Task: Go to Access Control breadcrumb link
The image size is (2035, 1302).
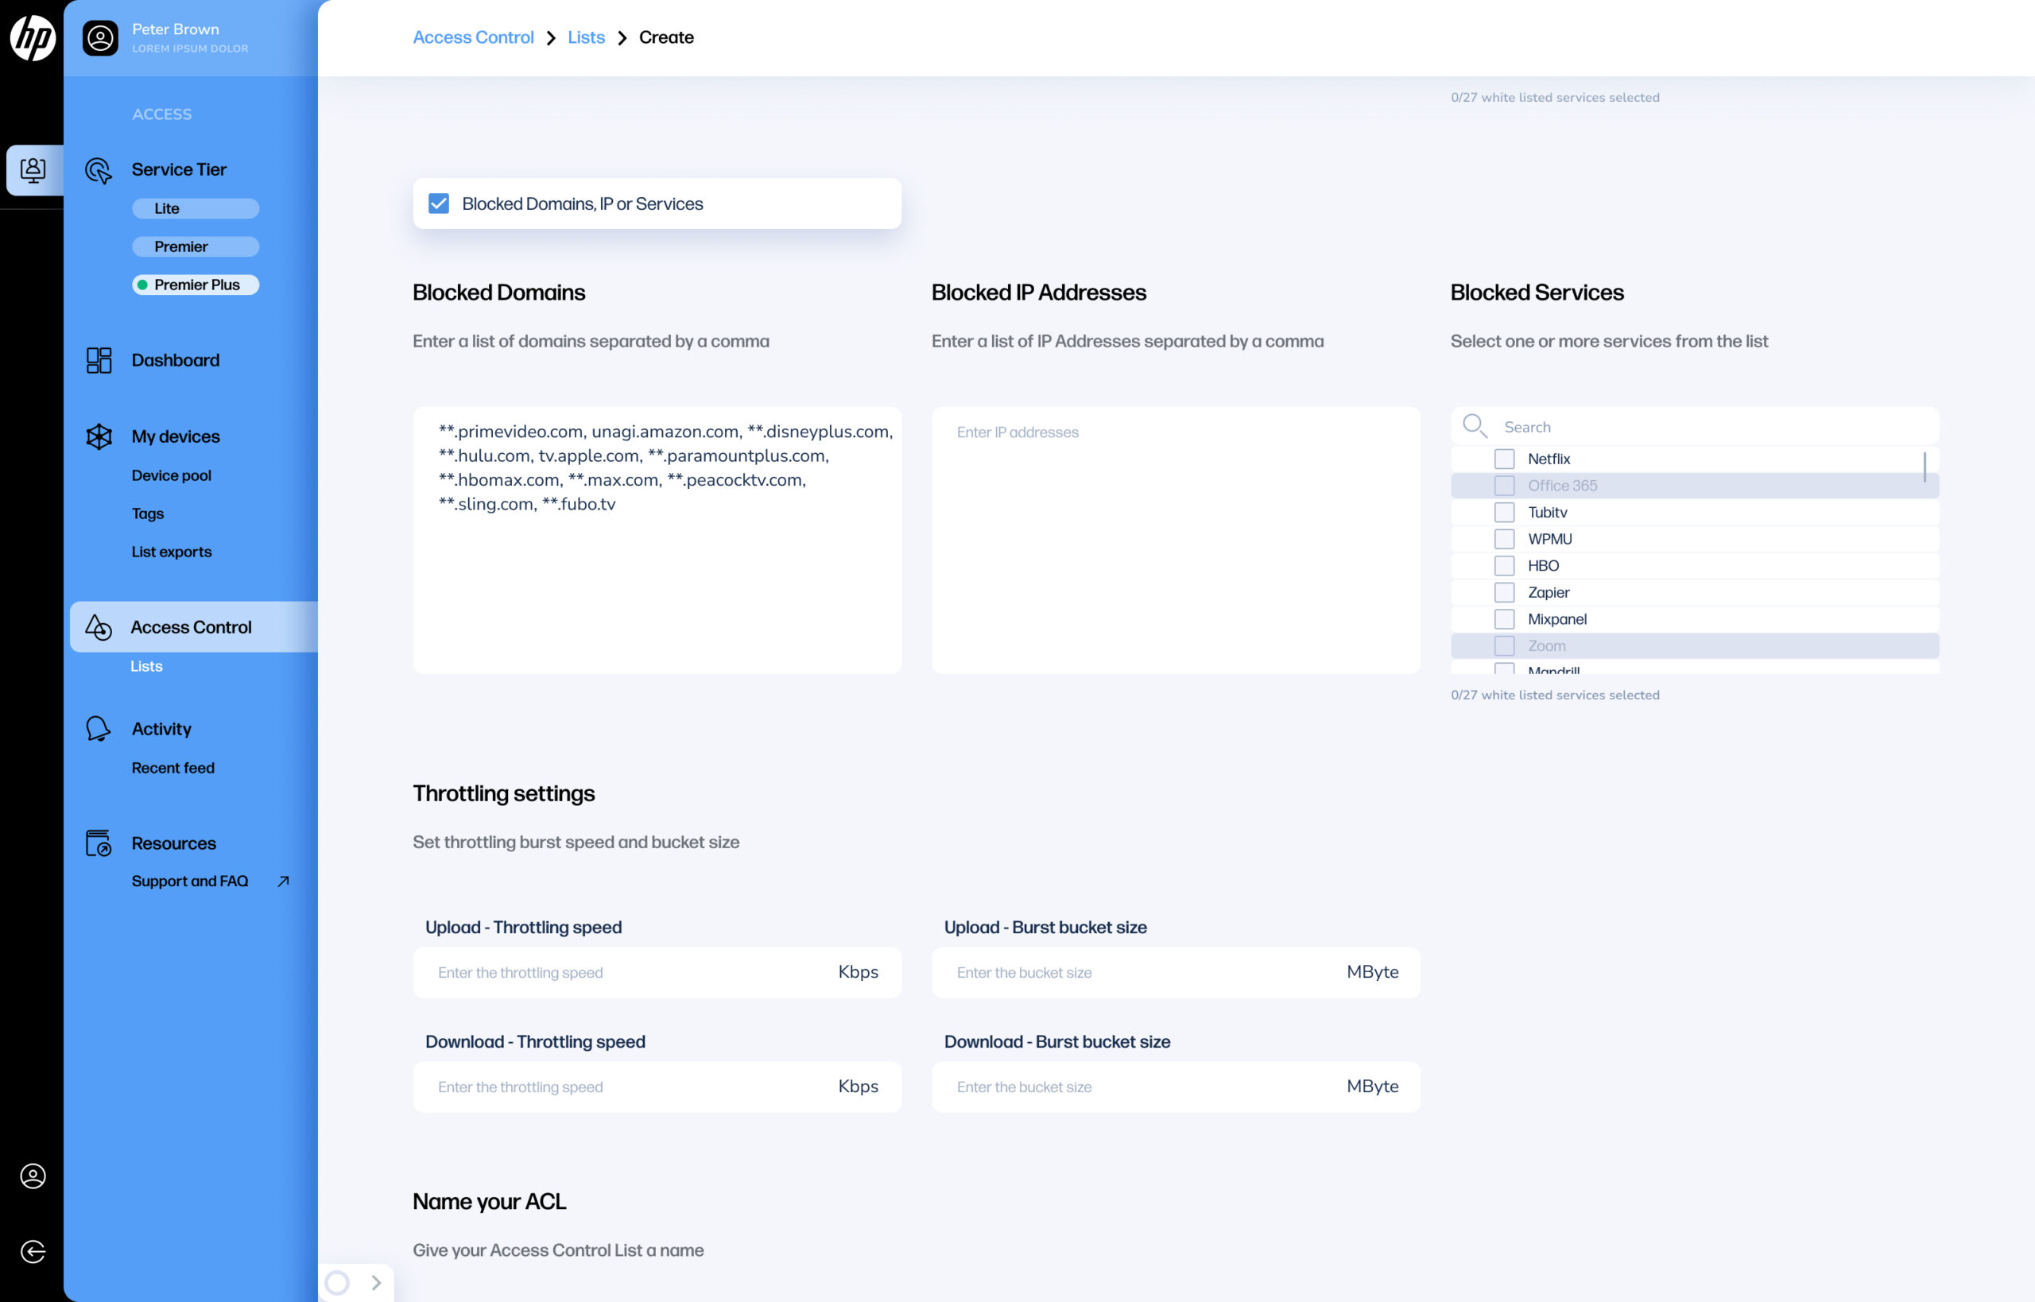Action: (x=473, y=37)
